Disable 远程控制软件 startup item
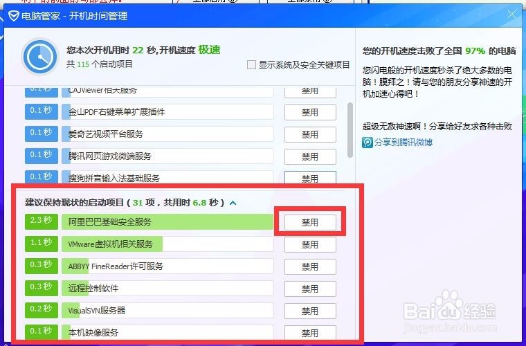This screenshot has height=346, width=526. click(x=310, y=289)
